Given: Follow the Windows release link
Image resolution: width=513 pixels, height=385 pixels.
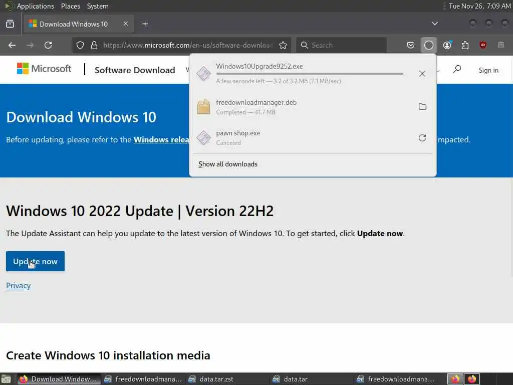Looking at the screenshot, I should [161, 140].
